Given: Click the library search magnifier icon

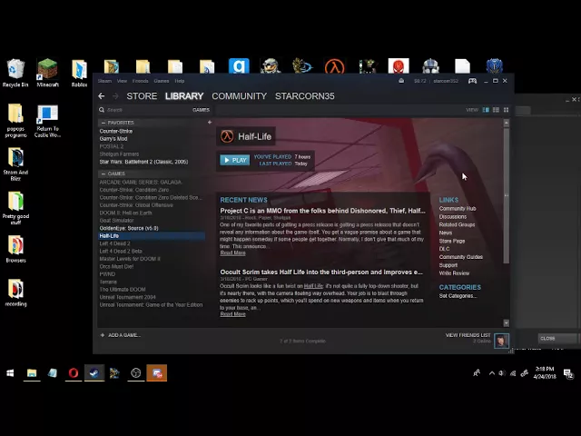Looking at the screenshot, I should (102, 110).
